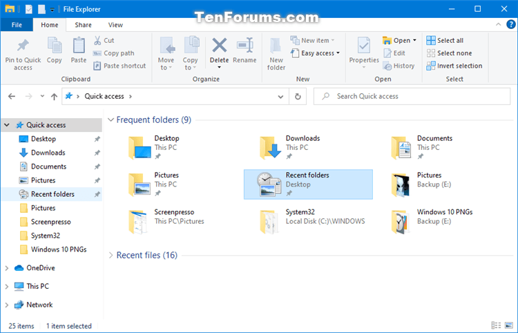Click the red X Delete icon
This screenshot has width=518, height=333.
click(220, 46)
